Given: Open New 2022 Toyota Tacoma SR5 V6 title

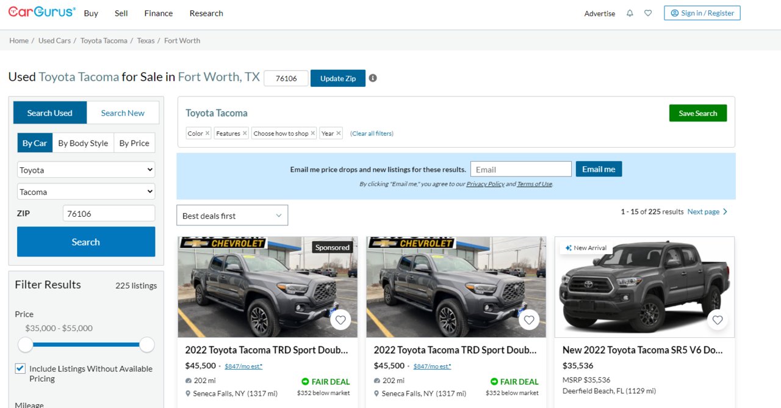Looking at the screenshot, I should pos(642,350).
